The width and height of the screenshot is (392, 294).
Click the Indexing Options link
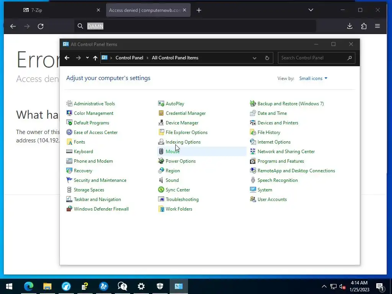[x=183, y=142]
